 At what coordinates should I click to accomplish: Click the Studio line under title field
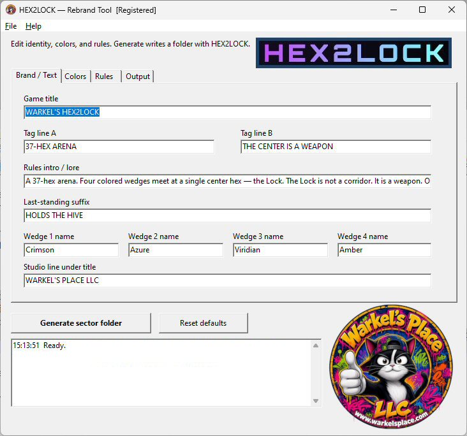(227, 280)
